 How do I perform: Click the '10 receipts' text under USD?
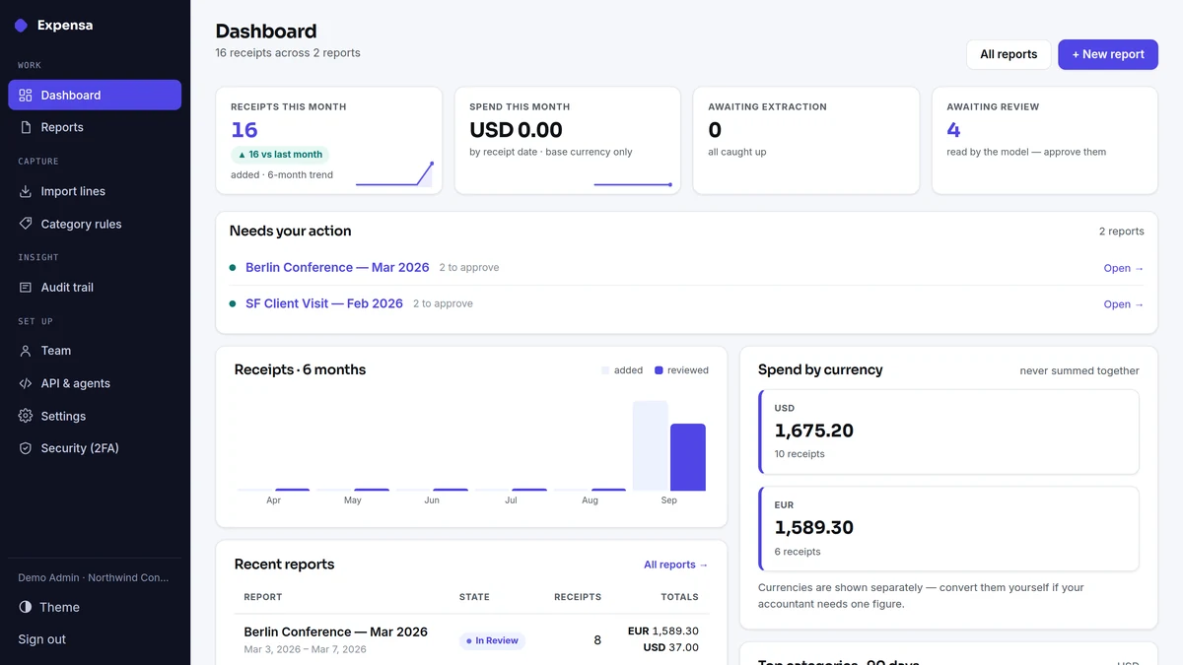(800, 454)
